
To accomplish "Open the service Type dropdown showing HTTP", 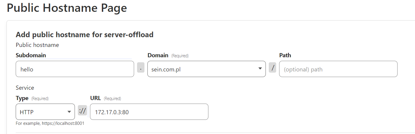I will 41,112.
